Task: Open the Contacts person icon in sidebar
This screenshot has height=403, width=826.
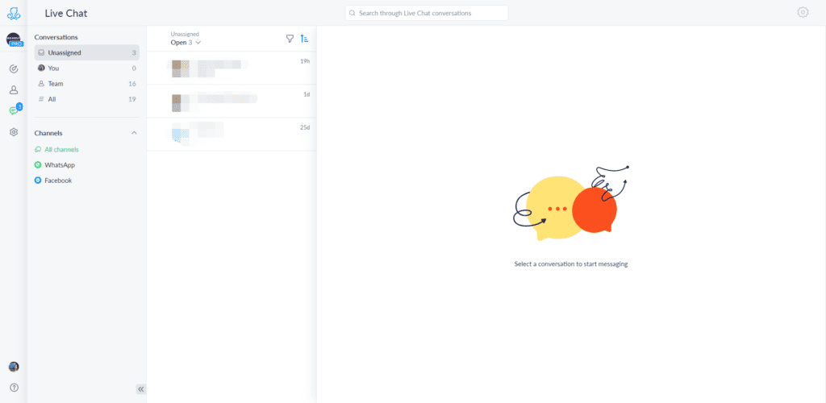Action: pos(14,89)
